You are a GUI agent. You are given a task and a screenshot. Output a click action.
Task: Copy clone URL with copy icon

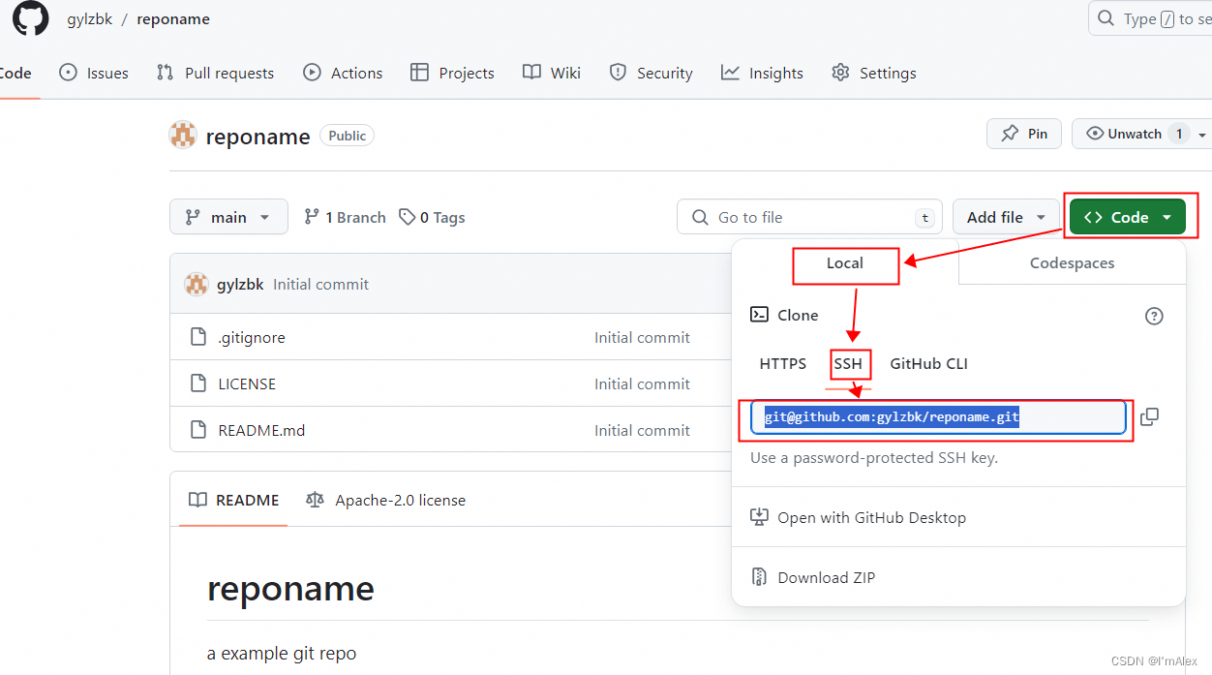[1149, 416]
